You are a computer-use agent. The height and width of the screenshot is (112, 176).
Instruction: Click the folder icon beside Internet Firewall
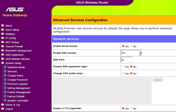click(3, 46)
